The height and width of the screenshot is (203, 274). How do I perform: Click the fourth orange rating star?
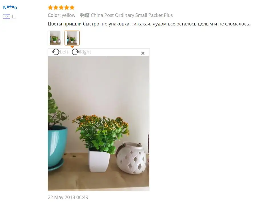pos(67,7)
